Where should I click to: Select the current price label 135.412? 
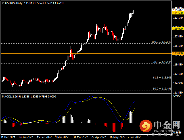click(x=178, y=10)
